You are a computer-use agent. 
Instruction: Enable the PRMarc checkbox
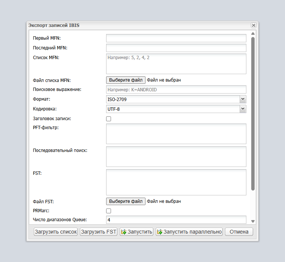108,211
